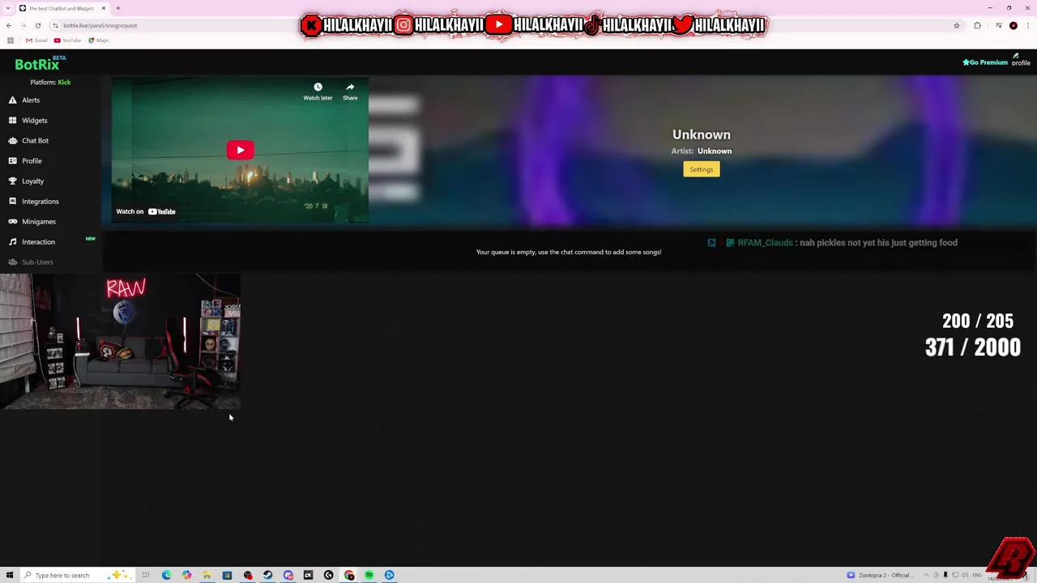
Task: Click the browser forward arrow
Action: click(23, 25)
